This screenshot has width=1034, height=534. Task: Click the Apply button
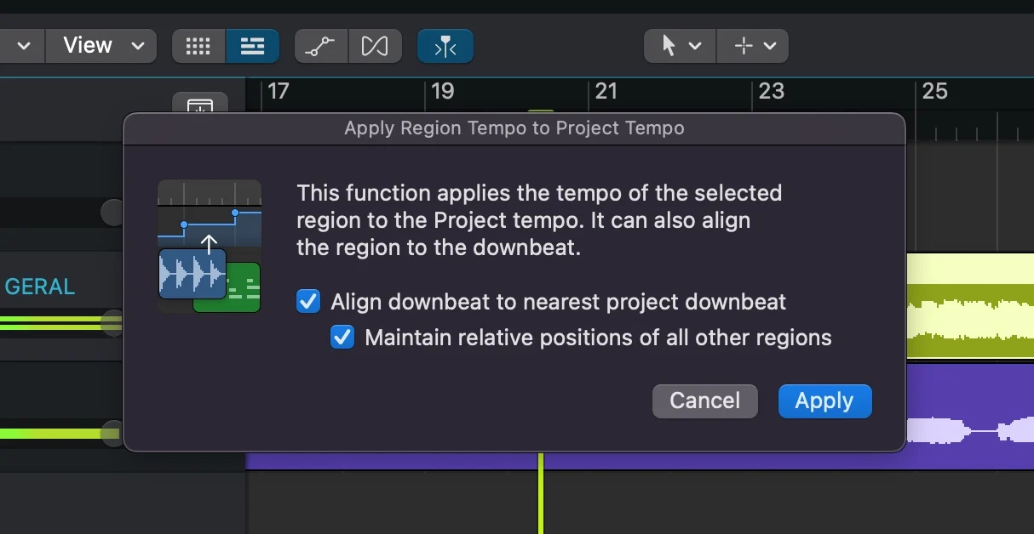click(x=824, y=400)
